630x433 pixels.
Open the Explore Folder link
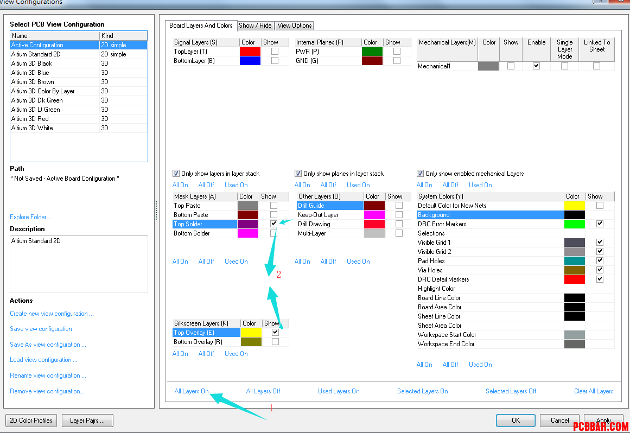coord(31,217)
